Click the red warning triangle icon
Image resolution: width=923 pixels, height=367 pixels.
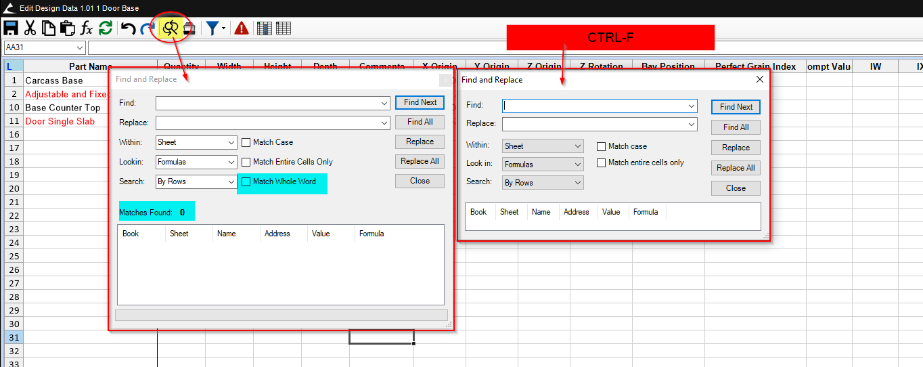[241, 28]
